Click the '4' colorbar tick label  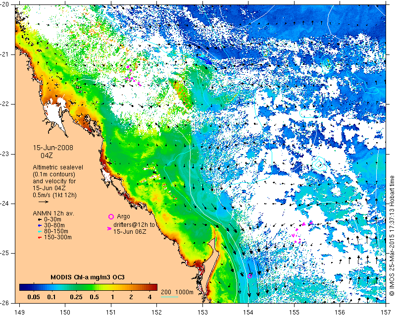(x=149, y=297)
